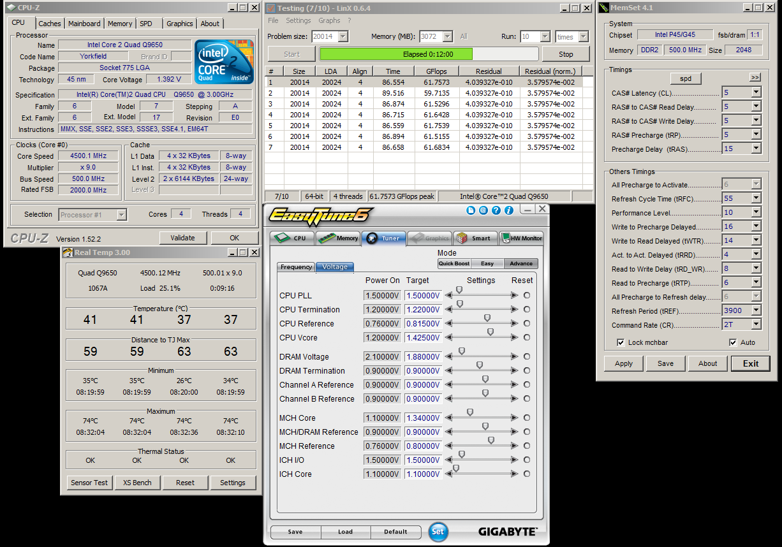Click the Stop button in LinX
Screen dimensions: 782x547
point(566,54)
